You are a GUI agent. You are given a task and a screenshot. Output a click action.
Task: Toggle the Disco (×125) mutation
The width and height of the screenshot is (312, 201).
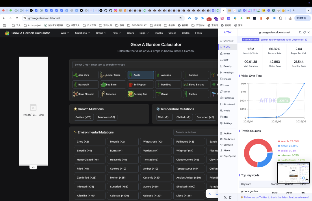click(x=189, y=196)
